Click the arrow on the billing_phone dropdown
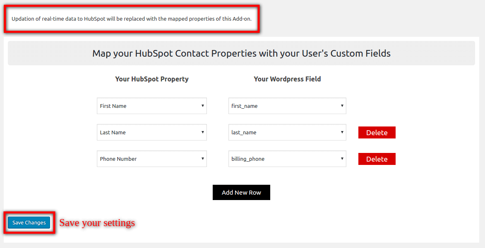Screen dimensions: 485x248 342,159
